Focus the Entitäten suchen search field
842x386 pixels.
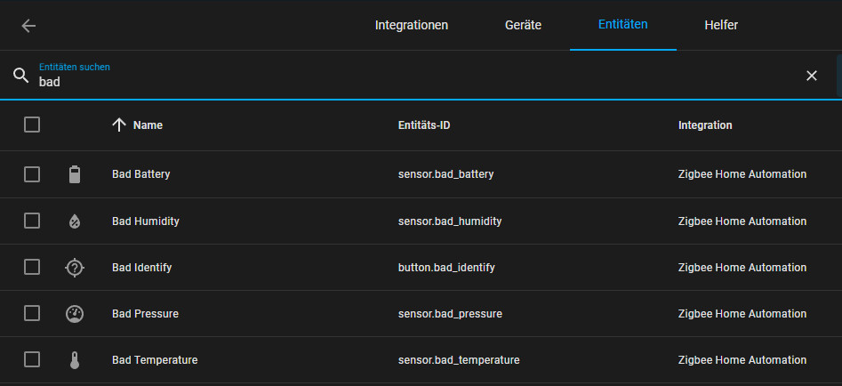point(400,81)
